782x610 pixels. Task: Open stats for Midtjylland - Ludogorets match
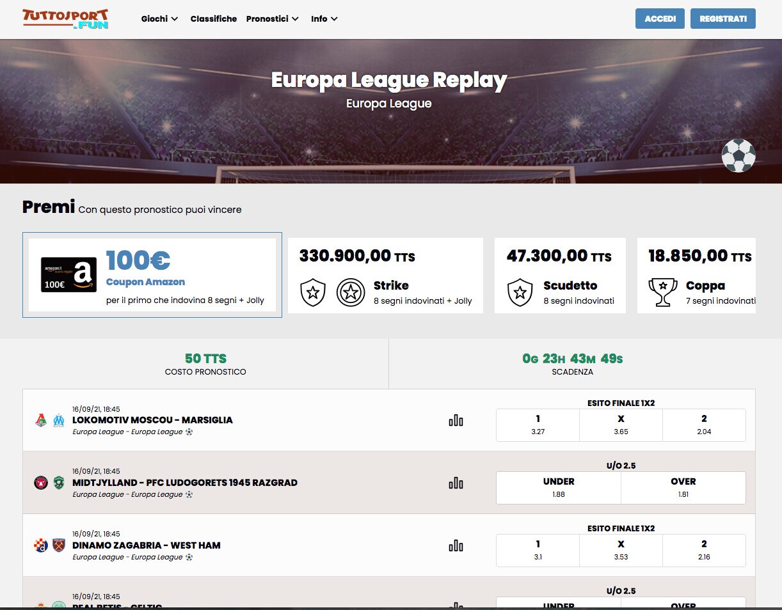(456, 483)
